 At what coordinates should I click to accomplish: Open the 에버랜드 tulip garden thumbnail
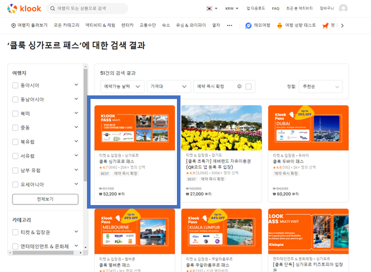(x=221, y=128)
